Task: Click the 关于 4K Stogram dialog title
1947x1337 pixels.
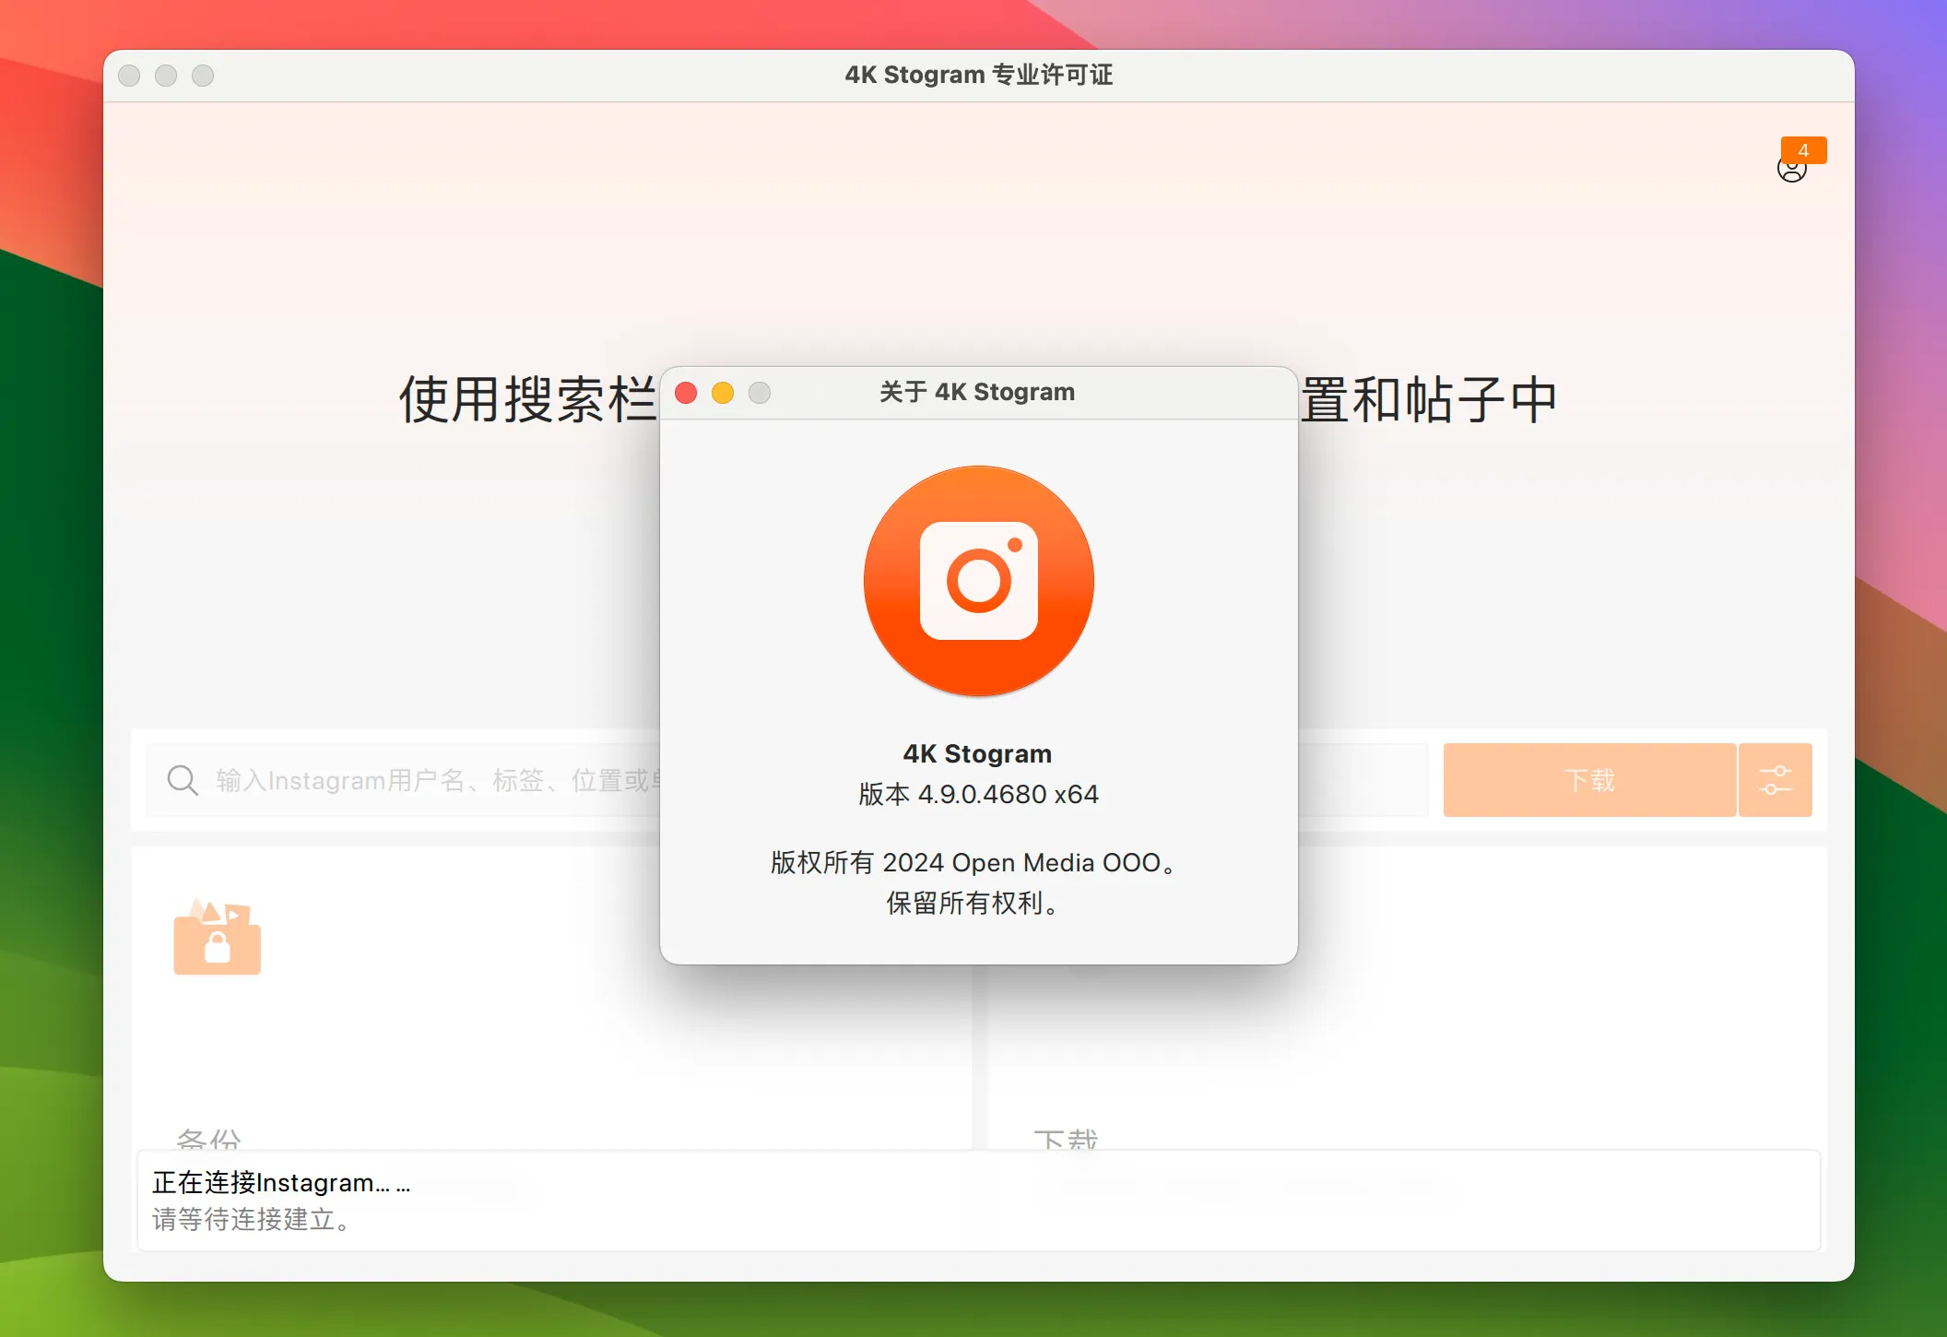Action: [x=977, y=392]
